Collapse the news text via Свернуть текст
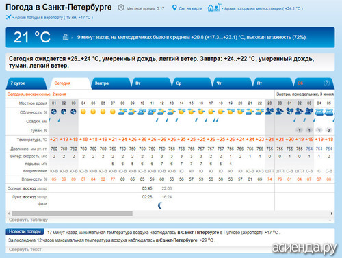This screenshot has height=258, width=342. (25, 250)
